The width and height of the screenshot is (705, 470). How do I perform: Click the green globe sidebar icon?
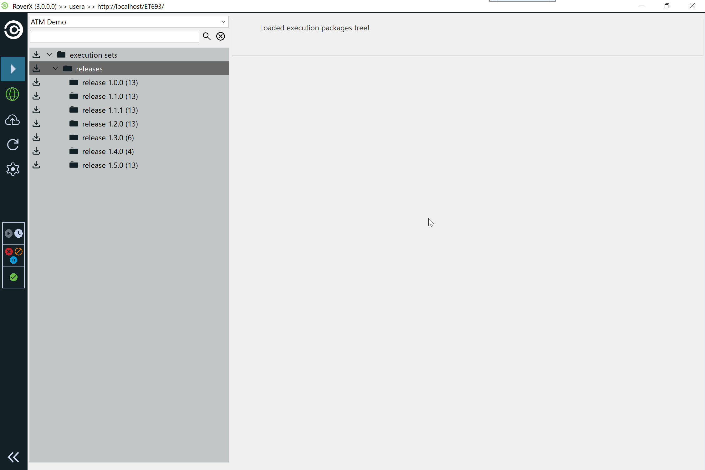click(13, 94)
